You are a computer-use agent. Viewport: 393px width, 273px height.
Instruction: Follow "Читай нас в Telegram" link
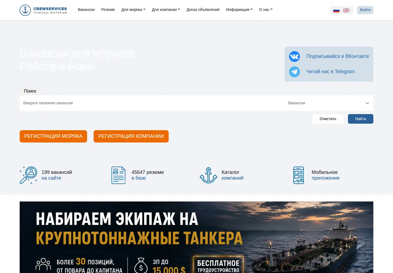[x=331, y=72]
